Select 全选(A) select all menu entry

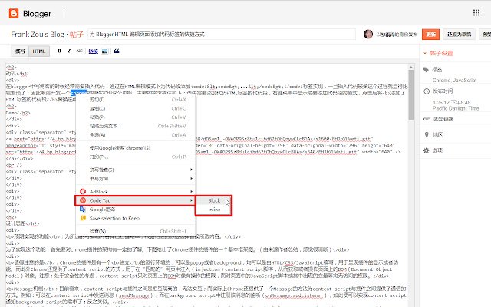coord(136,135)
